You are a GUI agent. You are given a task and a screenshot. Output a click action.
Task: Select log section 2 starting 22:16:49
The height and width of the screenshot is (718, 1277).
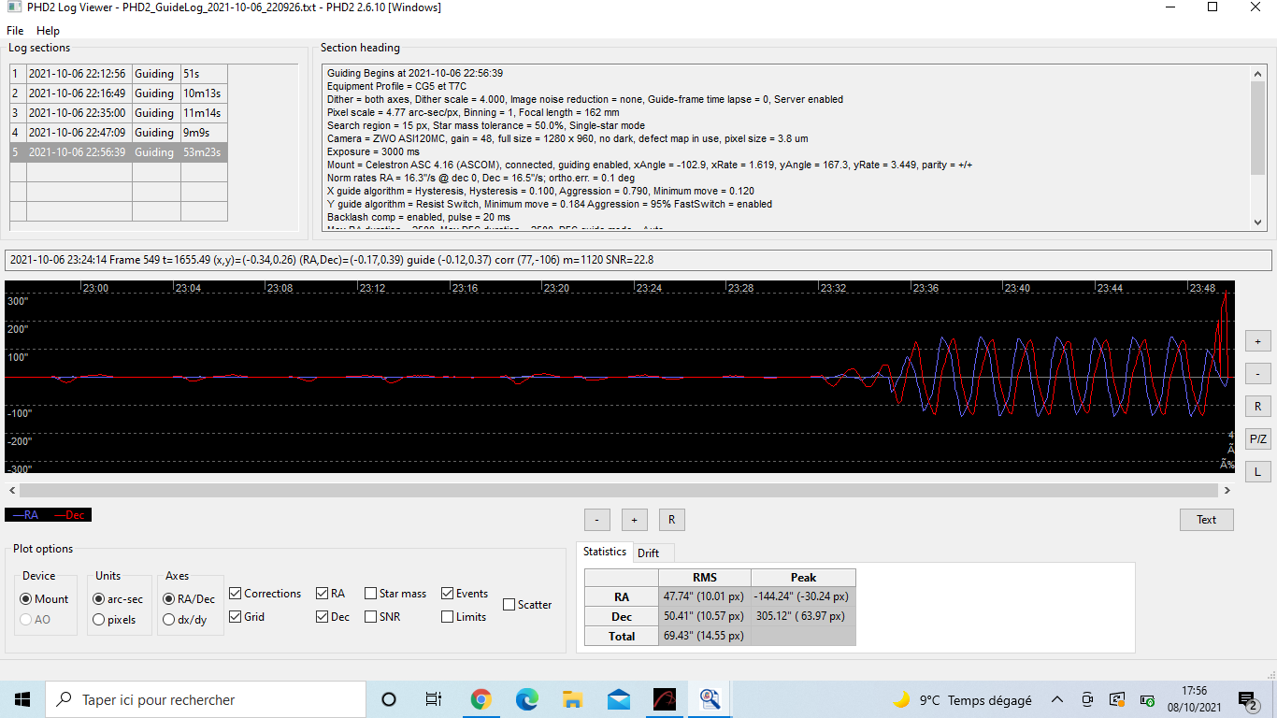click(119, 93)
